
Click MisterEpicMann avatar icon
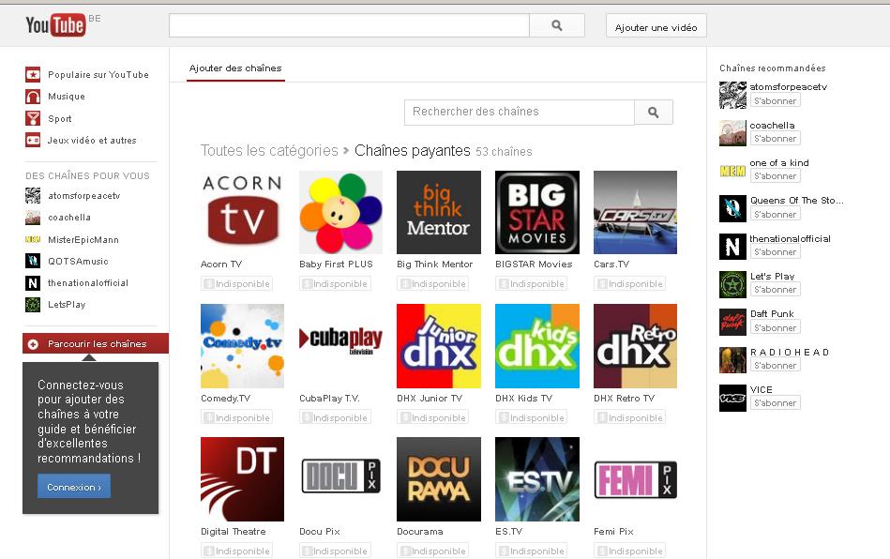33,239
